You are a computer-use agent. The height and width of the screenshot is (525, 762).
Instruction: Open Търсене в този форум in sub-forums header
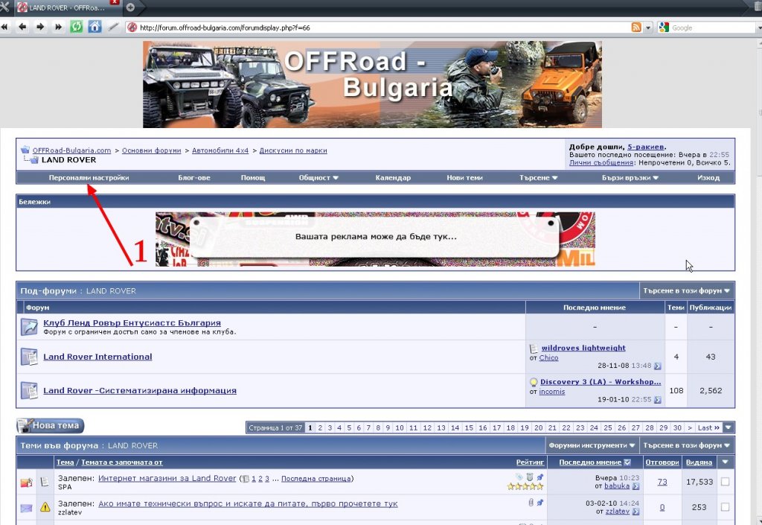(687, 290)
